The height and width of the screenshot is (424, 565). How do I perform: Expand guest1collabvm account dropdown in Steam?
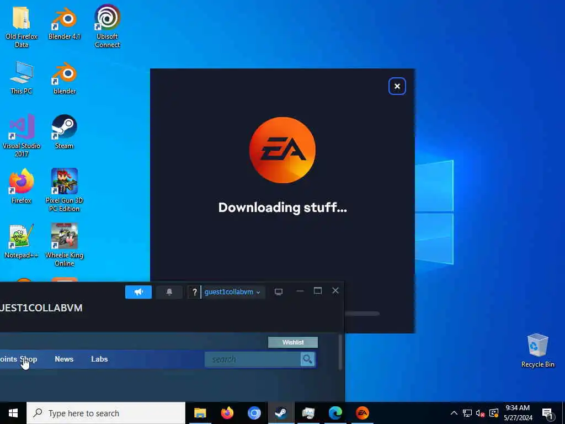click(233, 292)
